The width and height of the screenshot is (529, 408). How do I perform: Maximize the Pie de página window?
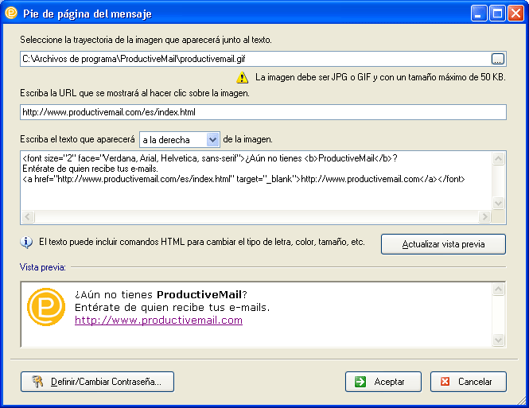497,14
